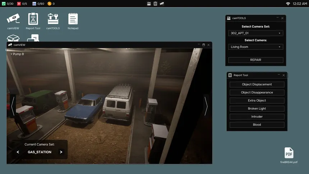The image size is (309, 174).
Task: Click the blue car in the camera feed
Action: tap(85, 109)
